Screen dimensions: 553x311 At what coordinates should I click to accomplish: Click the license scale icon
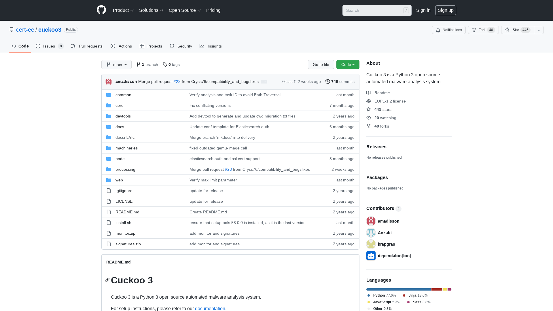[x=369, y=101]
